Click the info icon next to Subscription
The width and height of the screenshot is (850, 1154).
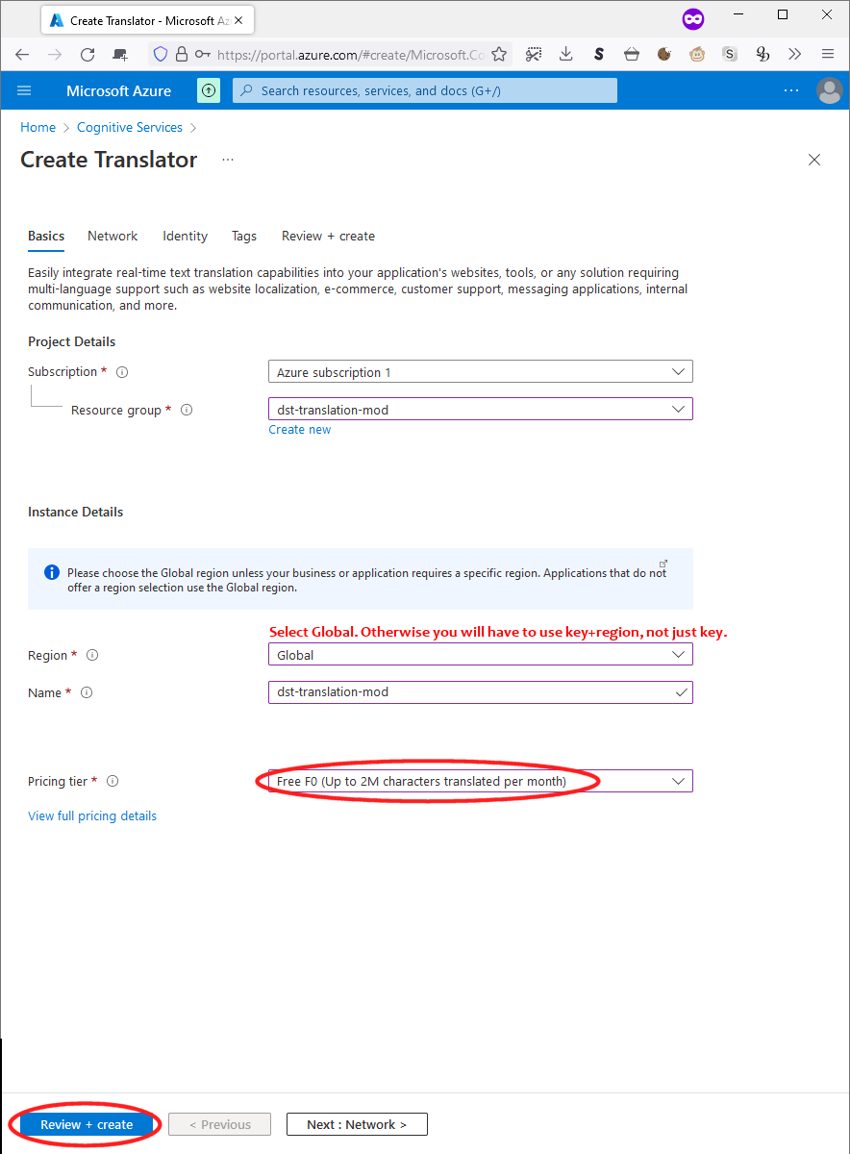(122, 372)
